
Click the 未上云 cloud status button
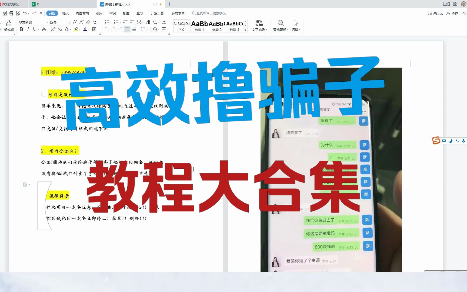436,13
